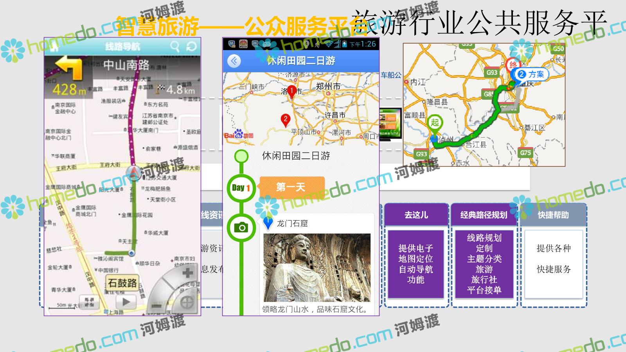Click the zoom in plus button
Screen dimensions: 626x352
pos(187,273)
